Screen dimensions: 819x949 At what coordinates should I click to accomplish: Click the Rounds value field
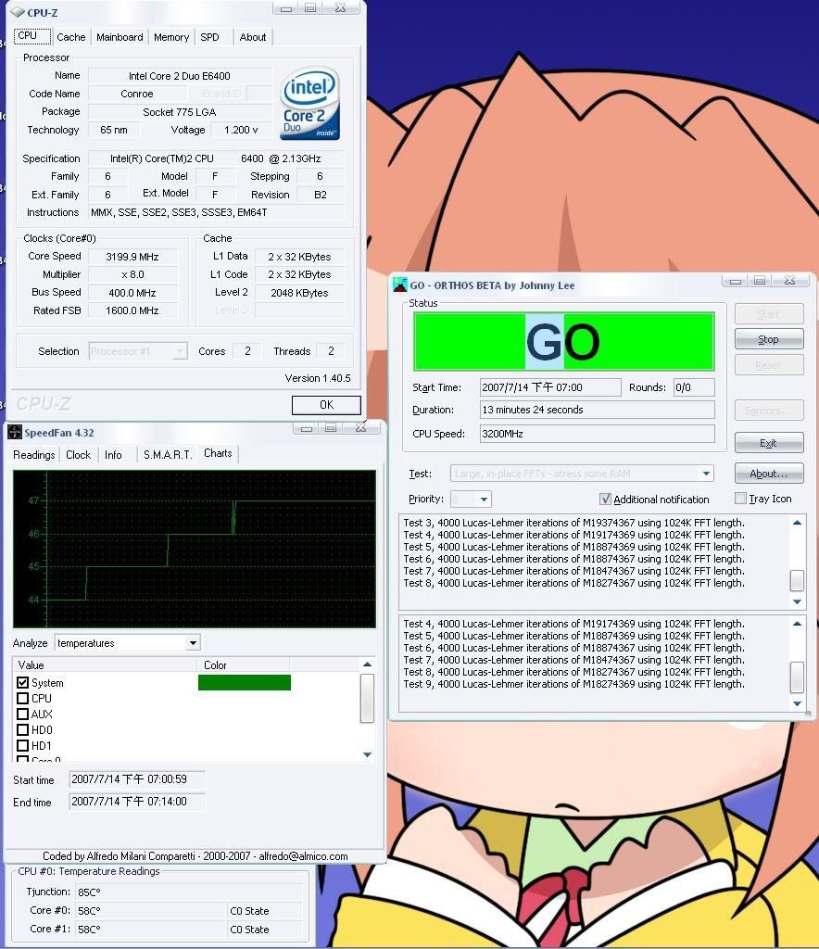click(694, 387)
